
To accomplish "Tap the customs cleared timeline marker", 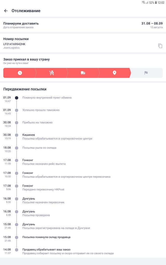I will point(17,110).
